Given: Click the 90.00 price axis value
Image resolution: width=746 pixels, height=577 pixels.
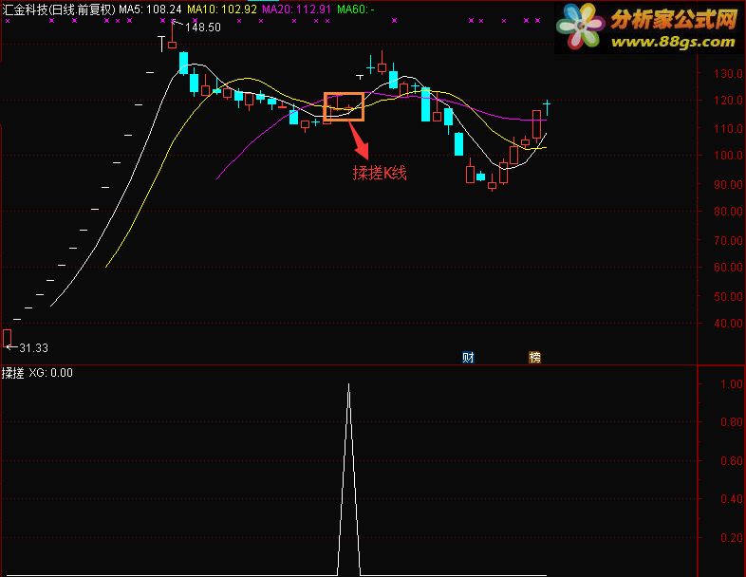Looking at the screenshot, I should click(x=728, y=184).
